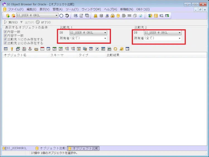
Task: Click the script scroll icon beside SQL
Action: (81, 16)
